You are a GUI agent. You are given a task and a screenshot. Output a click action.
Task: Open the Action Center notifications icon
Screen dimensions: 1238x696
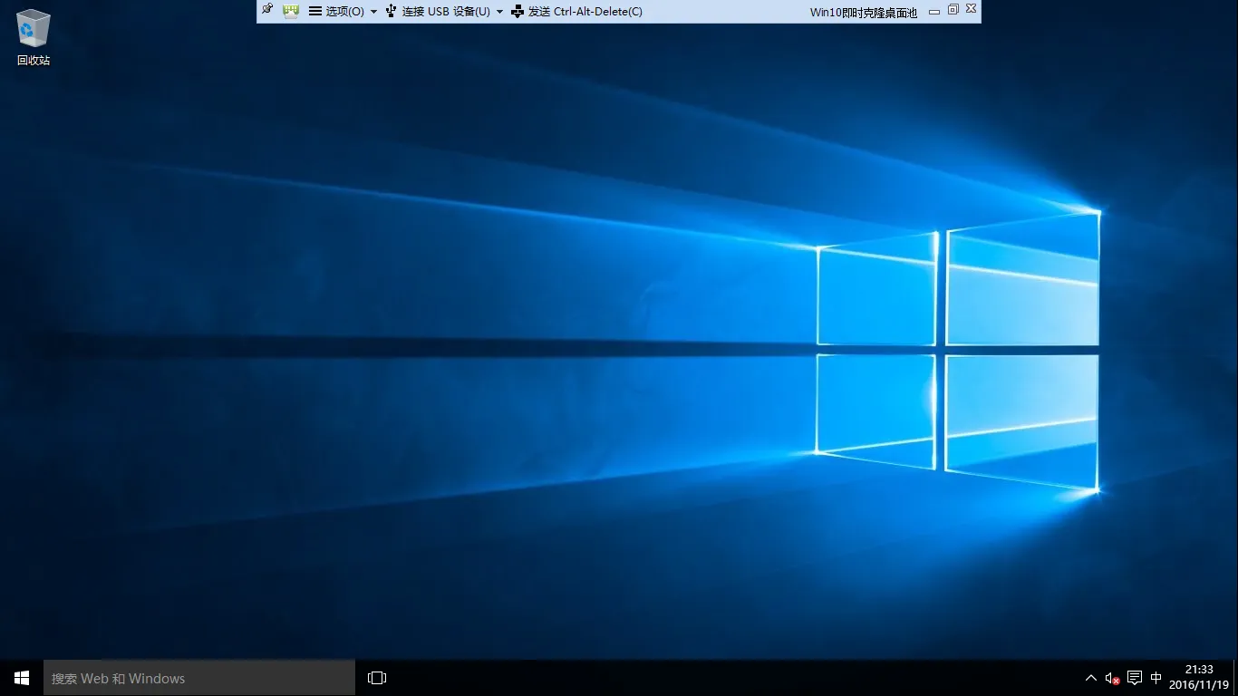point(1135,678)
